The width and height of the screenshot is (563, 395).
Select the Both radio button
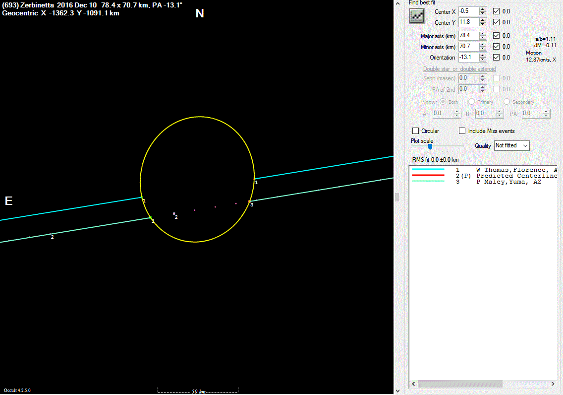point(443,102)
